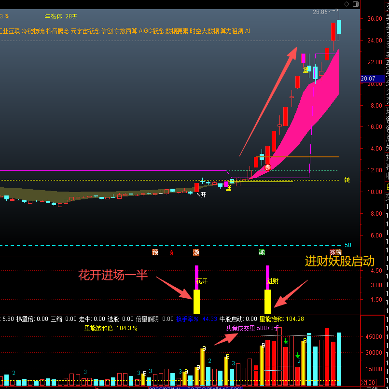The height and width of the screenshot is (389, 389).
Task: Click the 26.00 price axis label
Action: click(375, 19)
